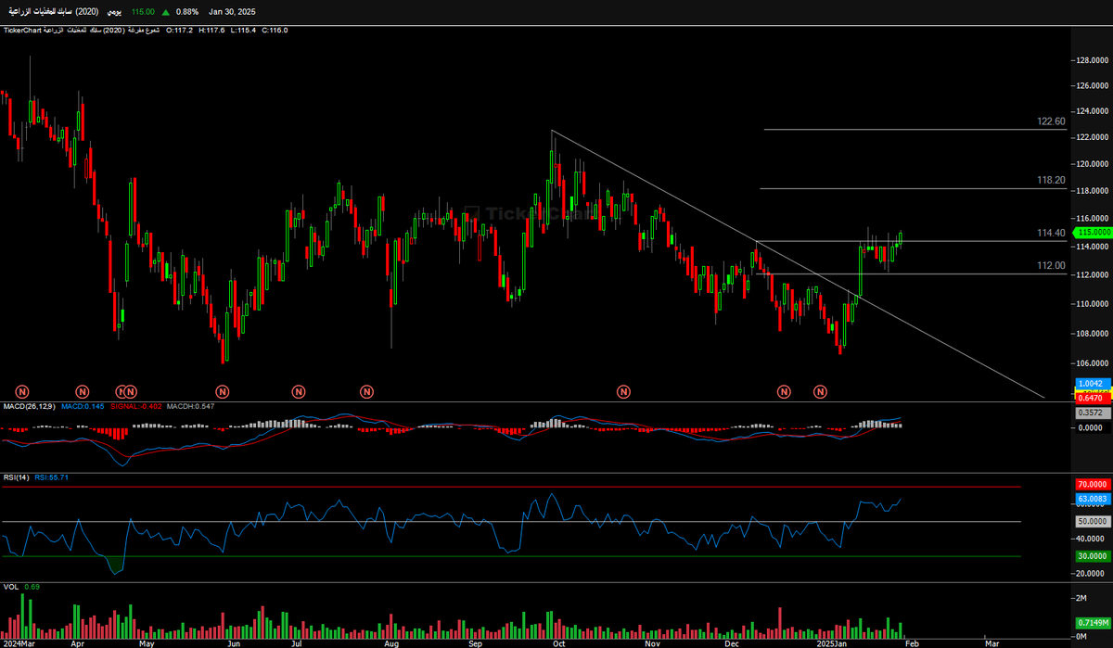Click the green up-arrow beside 0.88%
1113x648 pixels.
click(165, 11)
